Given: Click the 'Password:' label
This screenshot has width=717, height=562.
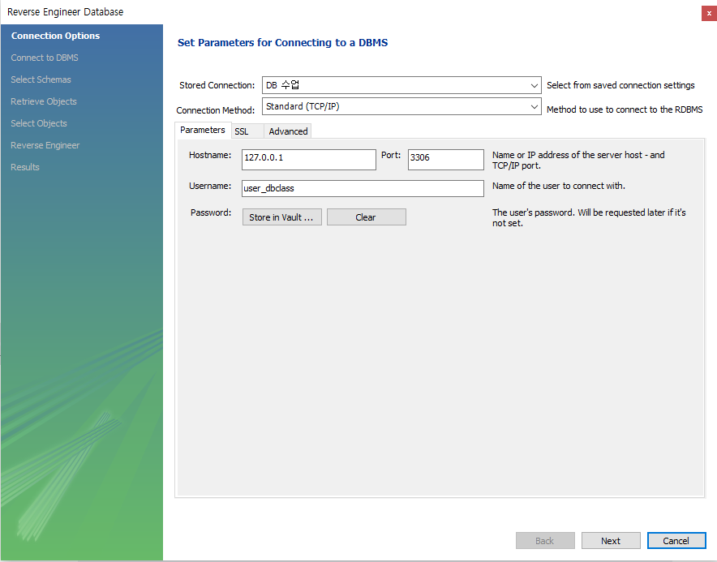Looking at the screenshot, I should 211,212.
